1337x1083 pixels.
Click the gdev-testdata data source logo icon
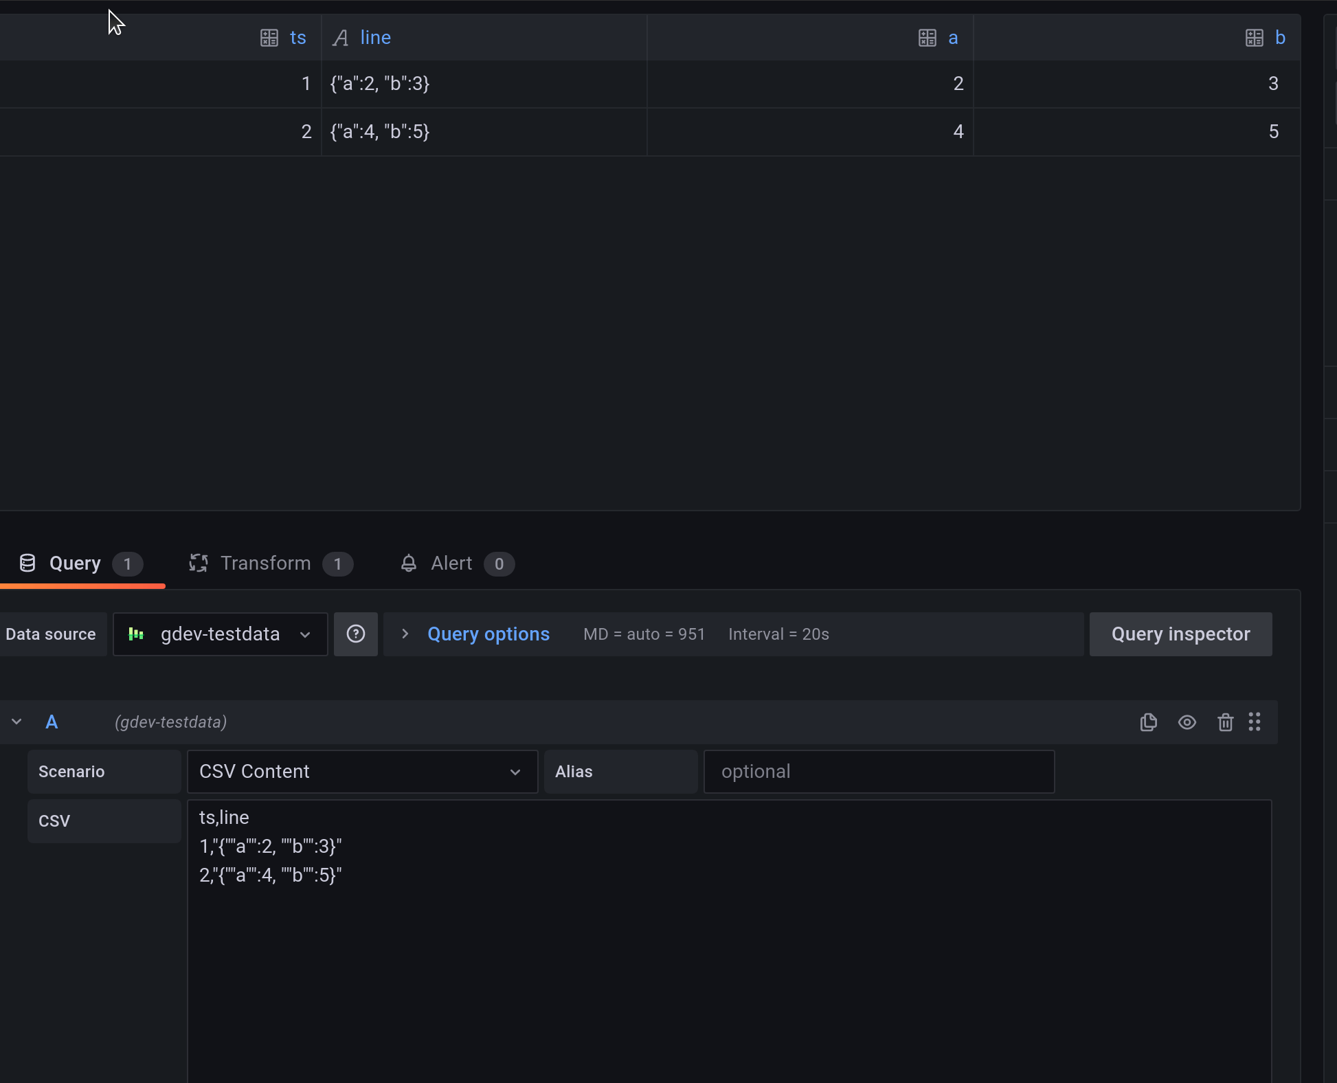tap(136, 634)
